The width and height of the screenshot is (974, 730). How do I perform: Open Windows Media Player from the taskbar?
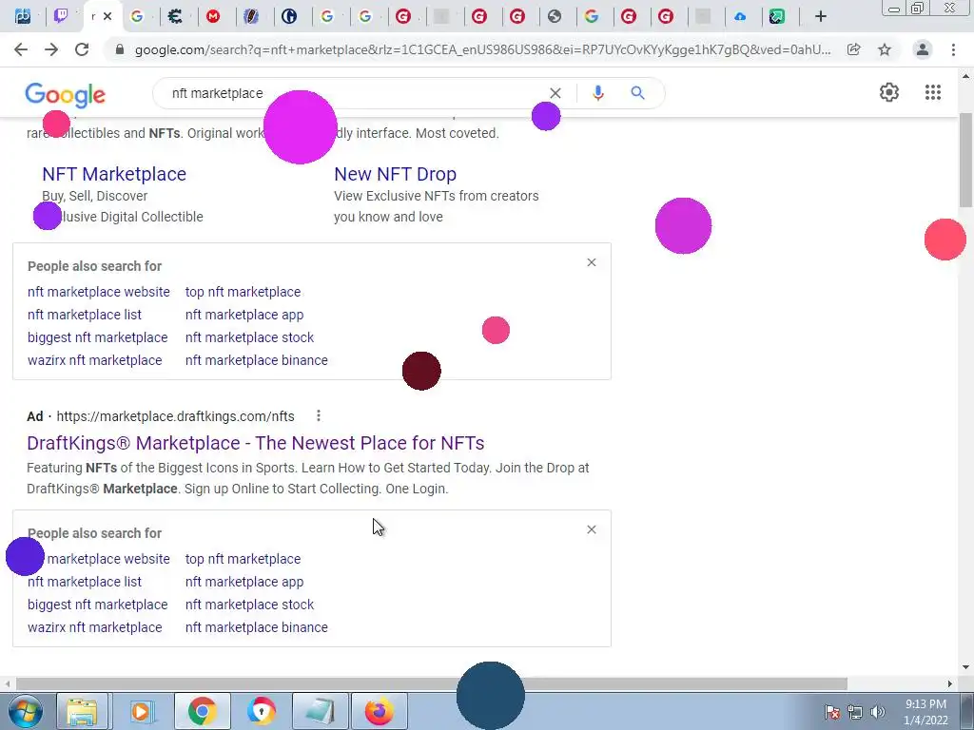[x=142, y=711]
